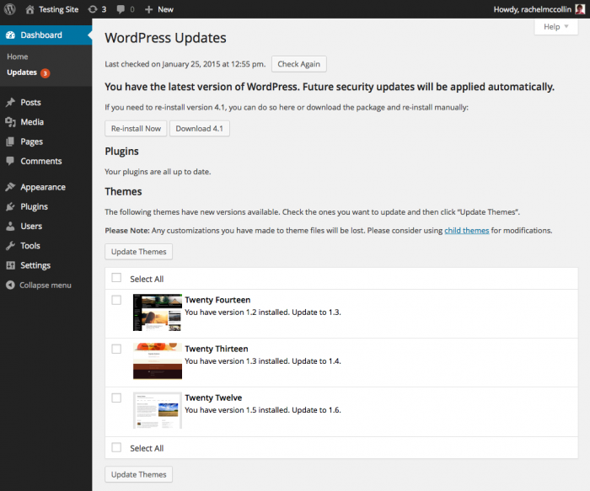Click "Update to 1.4" version text
Image resolution: width=590 pixels, height=491 pixels.
point(316,361)
